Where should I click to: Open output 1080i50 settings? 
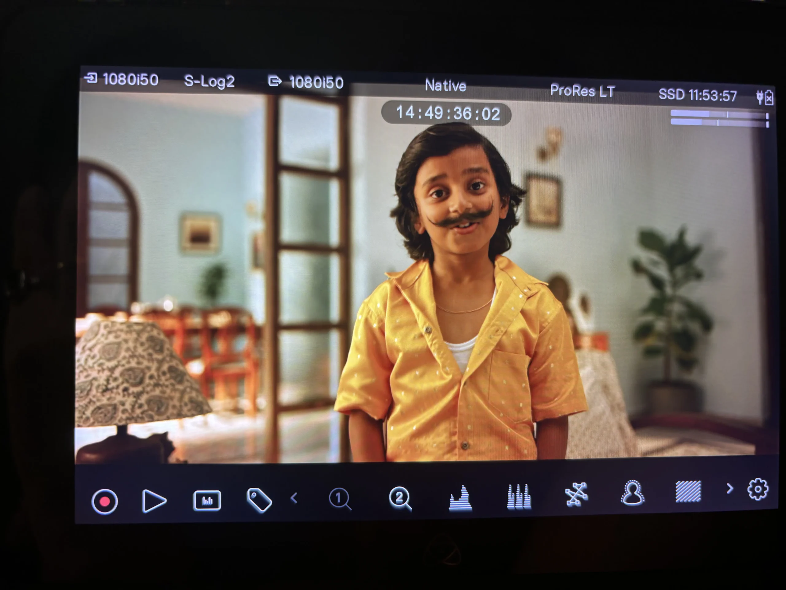pos(306,82)
